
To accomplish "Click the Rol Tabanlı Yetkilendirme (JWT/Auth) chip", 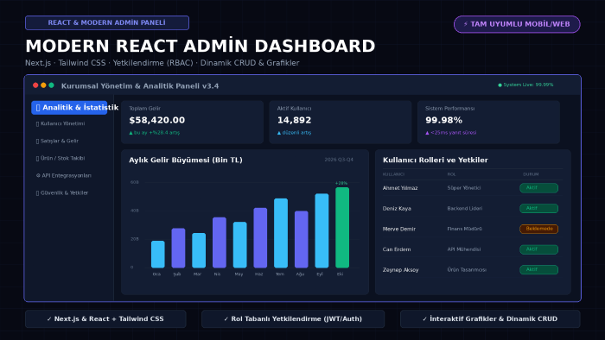I will coord(293,318).
